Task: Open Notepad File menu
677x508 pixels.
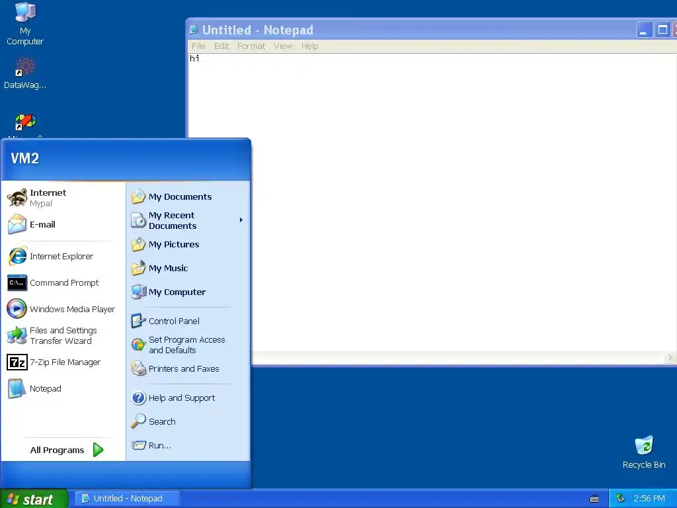Action: pyautogui.click(x=198, y=46)
